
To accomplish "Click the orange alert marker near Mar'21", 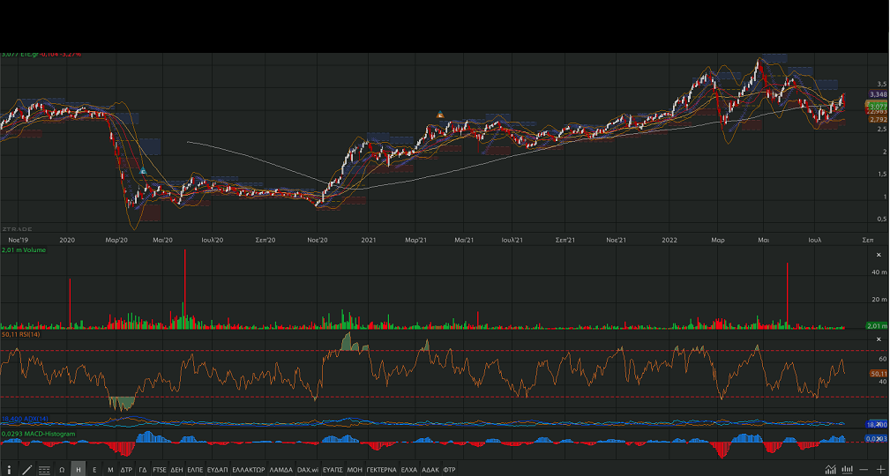I will coord(440,115).
